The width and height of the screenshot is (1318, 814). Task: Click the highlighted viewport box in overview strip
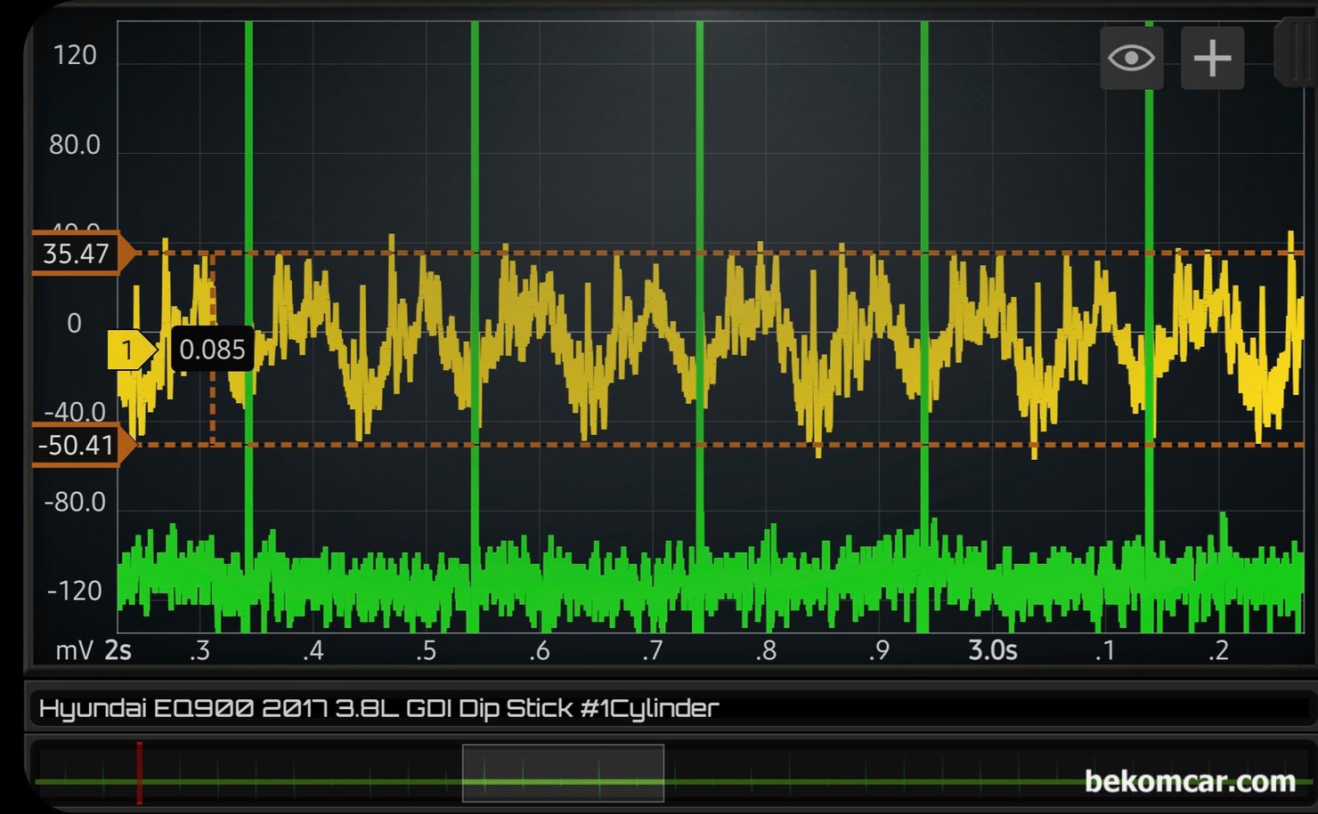[563, 772]
